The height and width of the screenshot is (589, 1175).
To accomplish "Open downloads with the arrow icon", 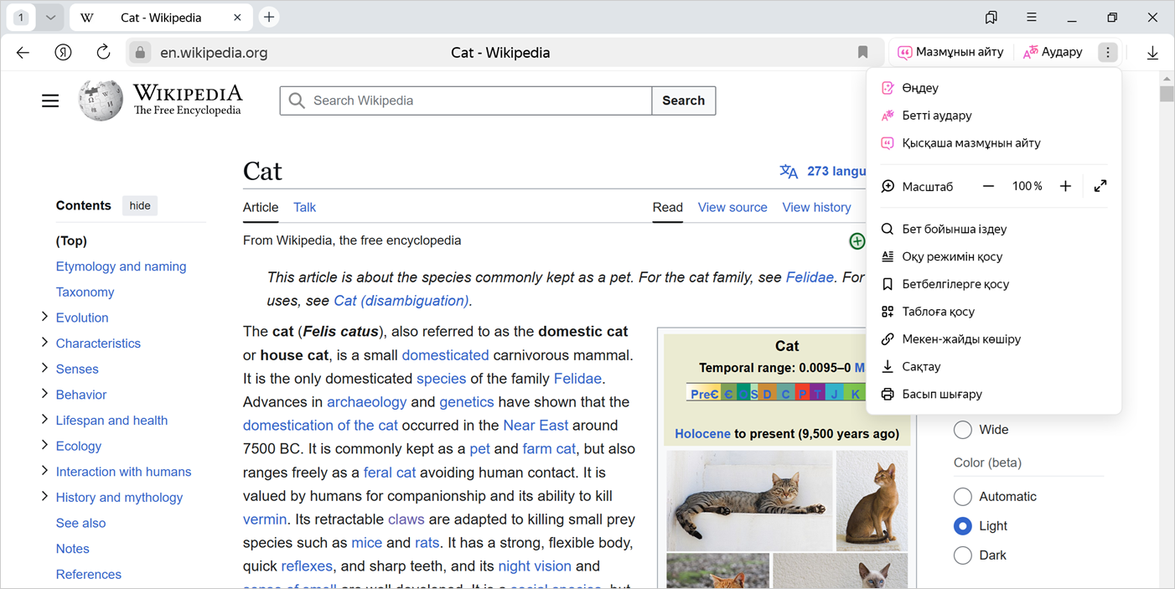I will click(1152, 52).
